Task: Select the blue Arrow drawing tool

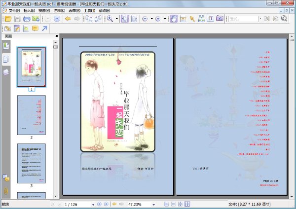Action: pos(44,29)
